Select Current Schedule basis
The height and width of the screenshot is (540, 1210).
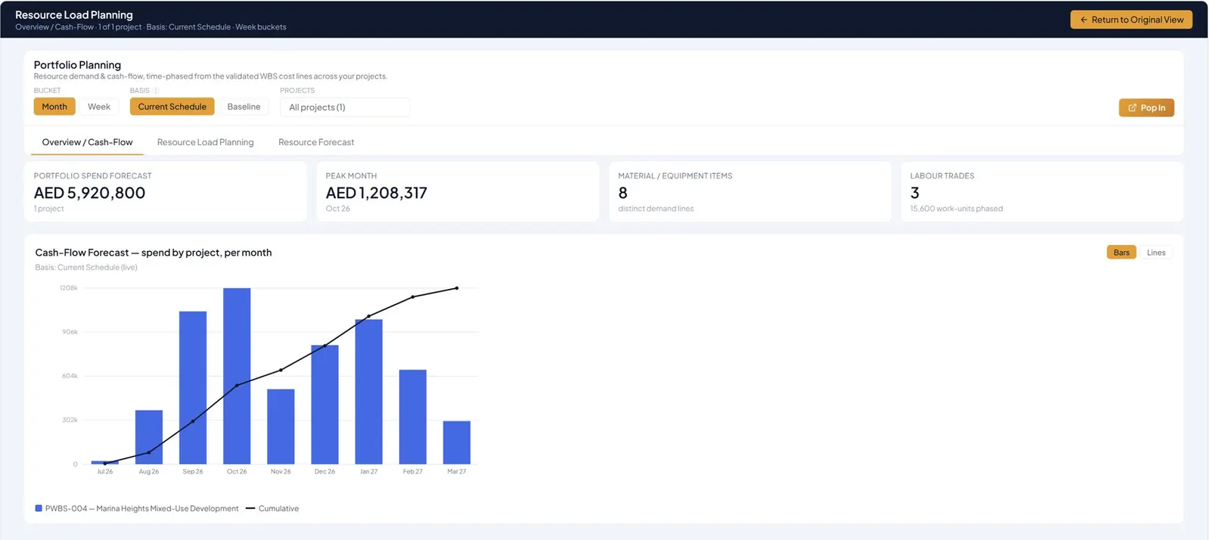tap(172, 107)
